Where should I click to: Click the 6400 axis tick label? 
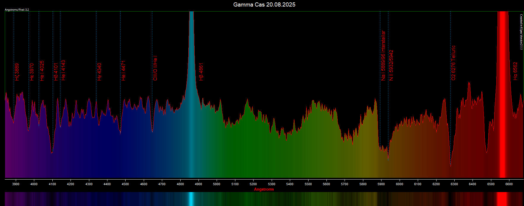pos(473,184)
